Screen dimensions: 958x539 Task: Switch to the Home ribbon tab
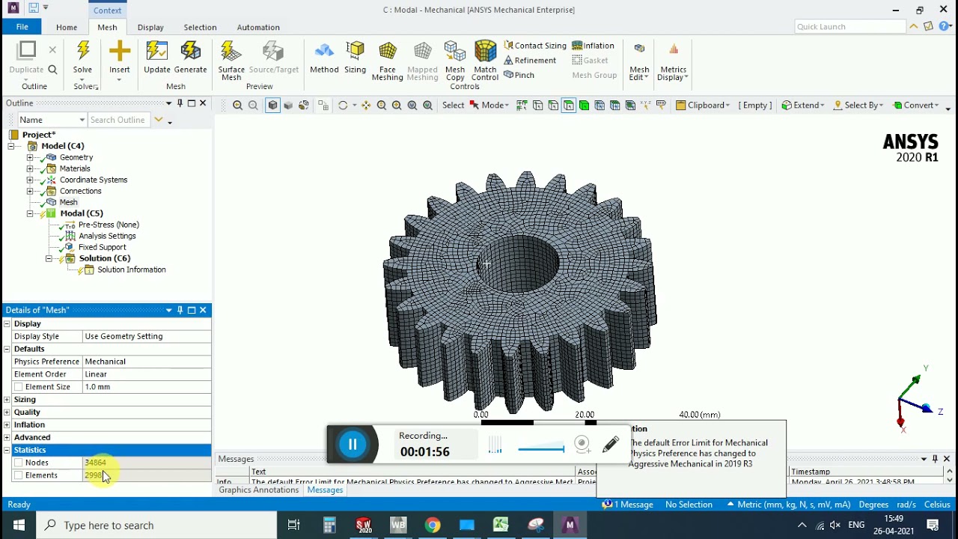[67, 27]
